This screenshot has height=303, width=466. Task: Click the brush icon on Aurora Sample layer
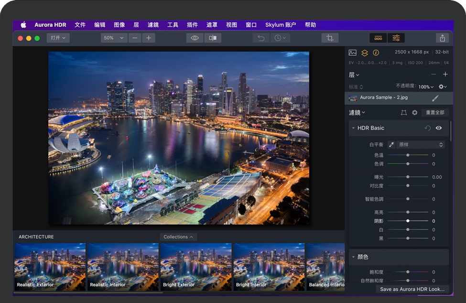pyautogui.click(x=435, y=98)
